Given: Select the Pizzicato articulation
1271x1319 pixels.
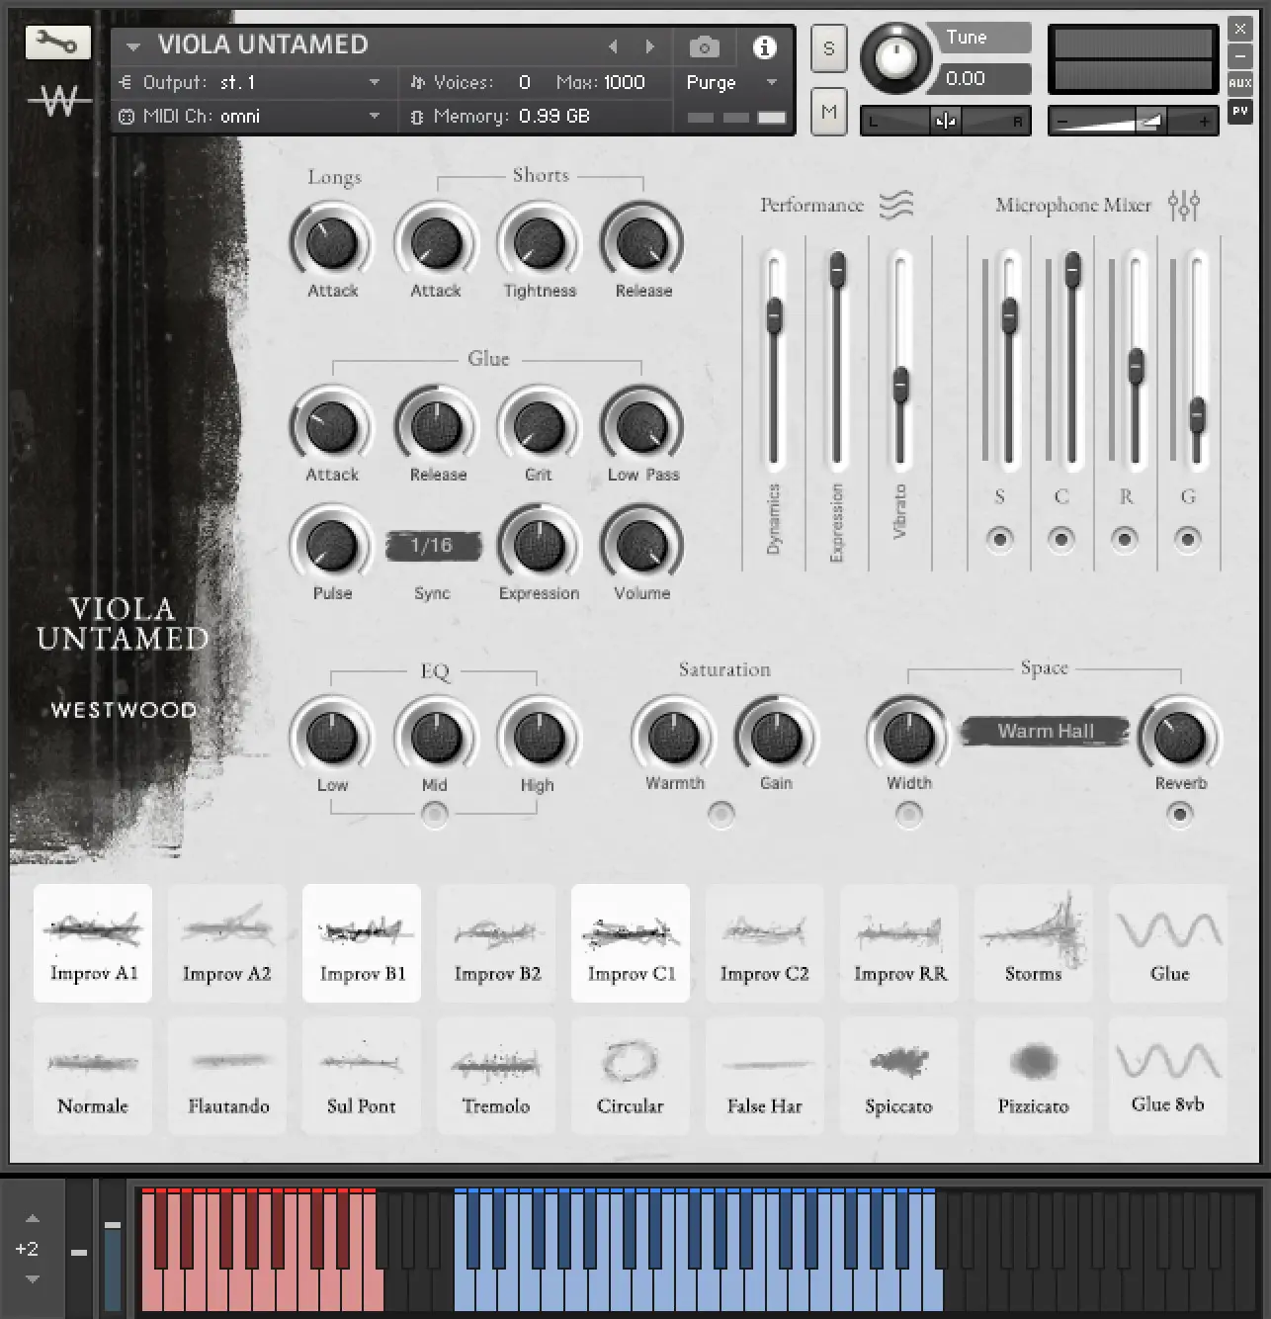Looking at the screenshot, I should coord(1034,1076).
